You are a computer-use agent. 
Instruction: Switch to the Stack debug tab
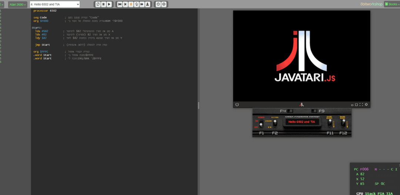point(370,194)
